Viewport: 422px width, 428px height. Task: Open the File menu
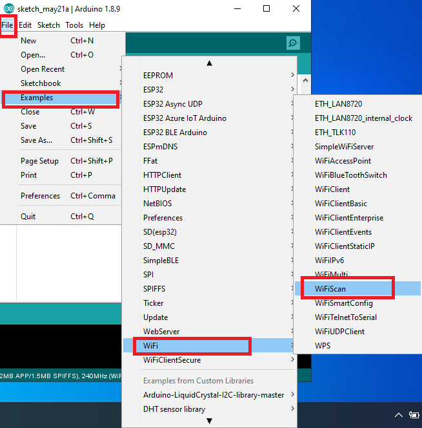click(x=7, y=25)
